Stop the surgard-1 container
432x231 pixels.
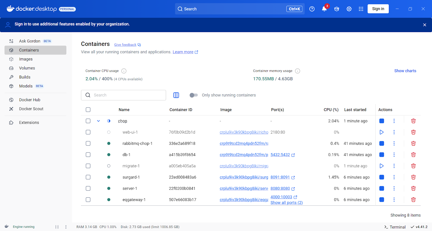point(382,177)
